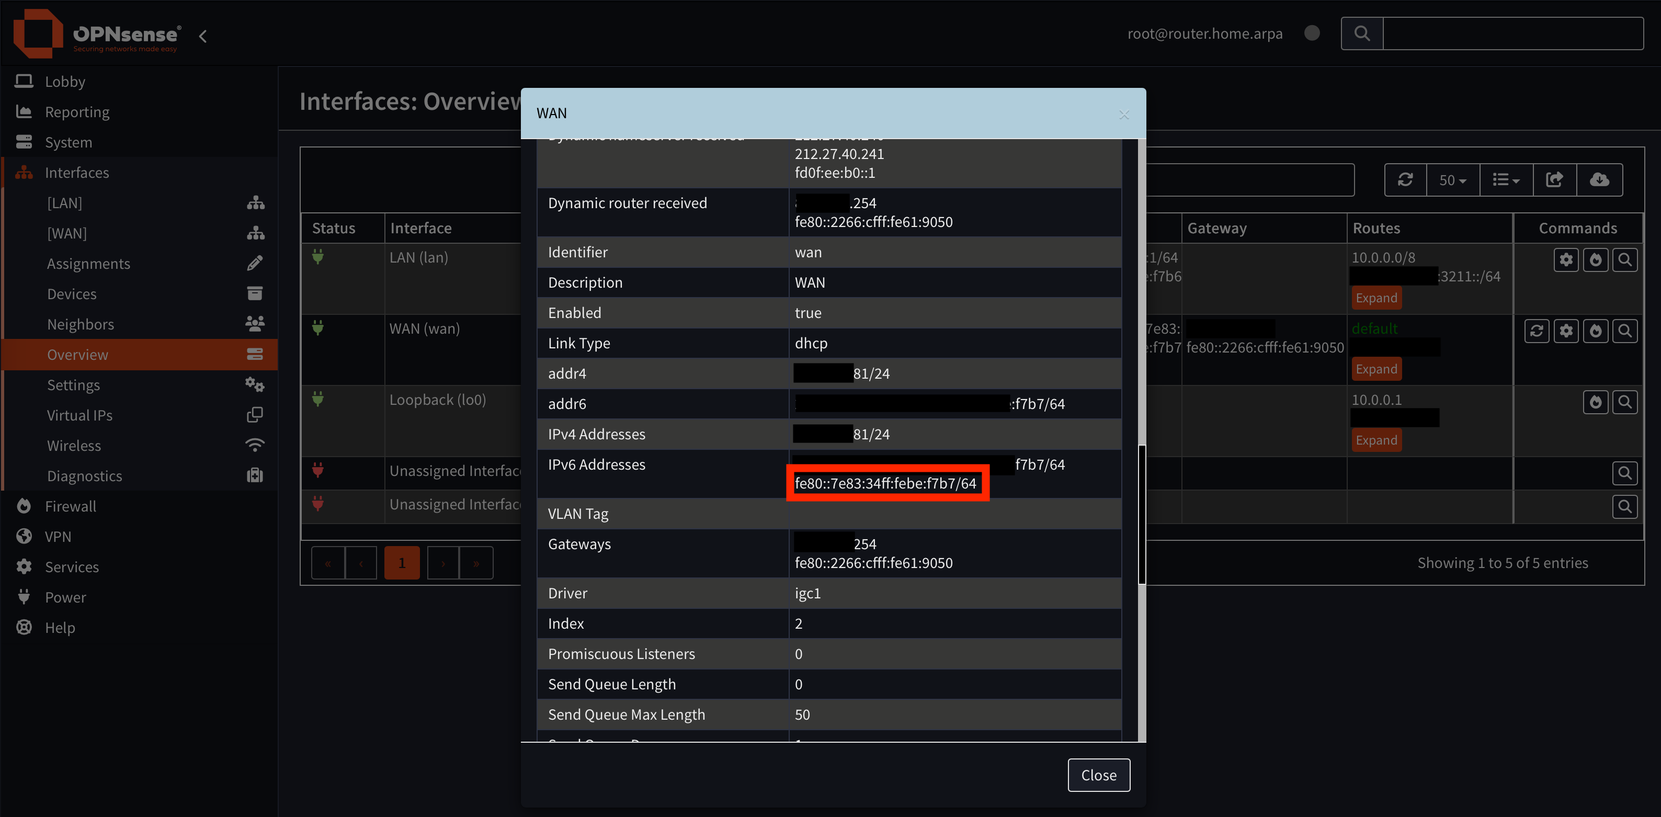1661x817 pixels.
Task: Click WAN row reload interface icon
Action: (x=1537, y=331)
